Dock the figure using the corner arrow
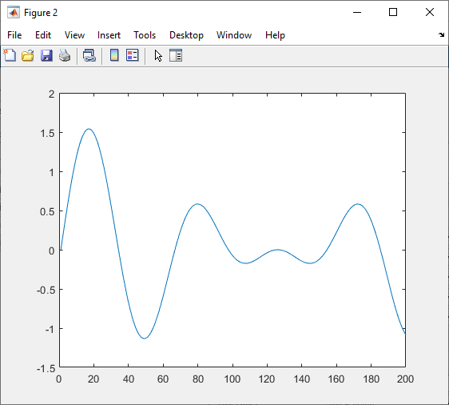 point(441,35)
